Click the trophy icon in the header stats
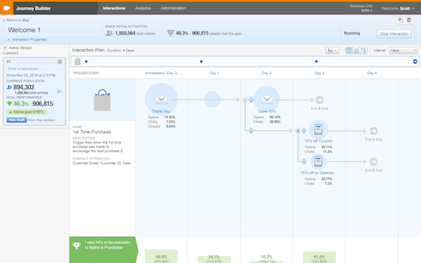The height and width of the screenshot is (263, 421). (171, 33)
